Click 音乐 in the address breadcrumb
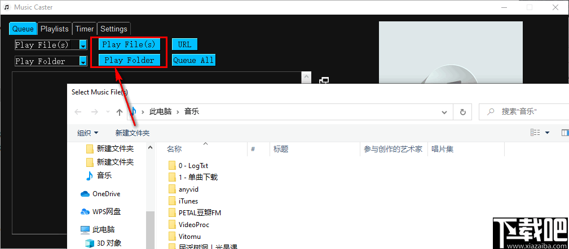Image resolution: width=569 pixels, height=249 pixels. tap(192, 112)
